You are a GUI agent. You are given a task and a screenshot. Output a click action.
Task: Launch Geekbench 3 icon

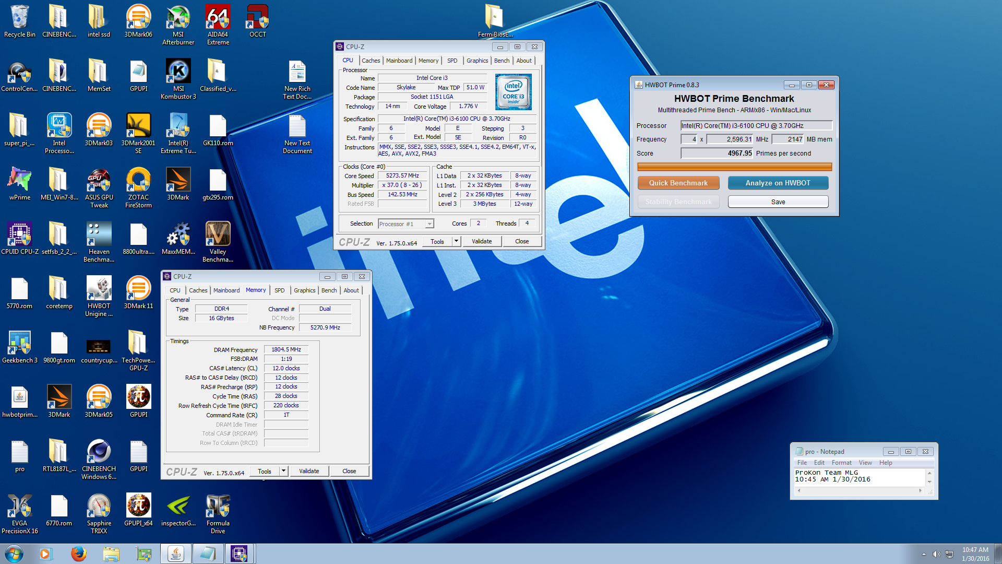point(20,347)
